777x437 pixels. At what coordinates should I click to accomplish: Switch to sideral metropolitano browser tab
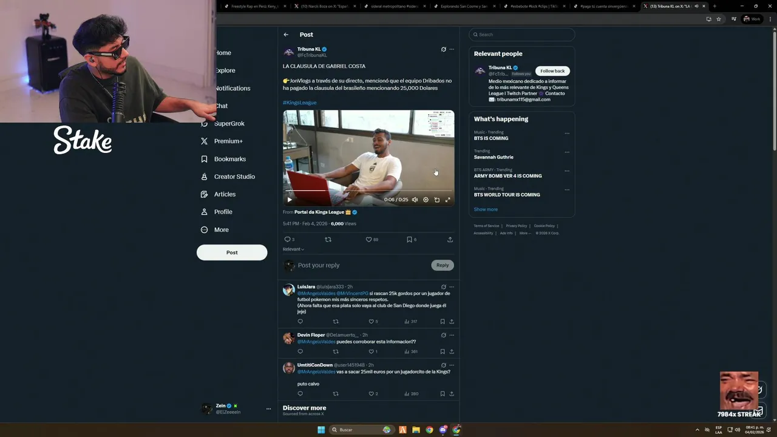click(395, 6)
